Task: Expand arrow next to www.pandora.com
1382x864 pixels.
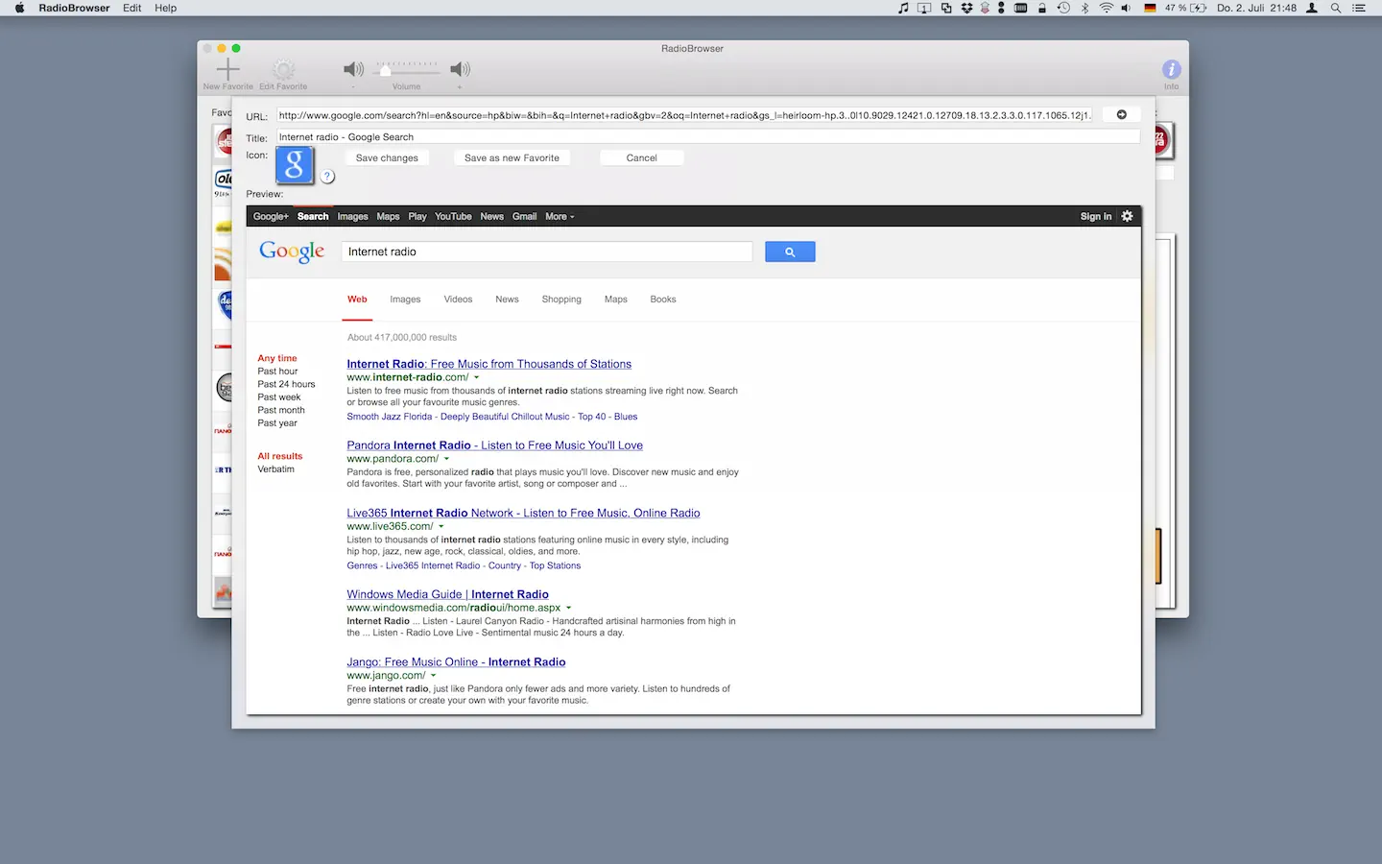Action: 446,459
